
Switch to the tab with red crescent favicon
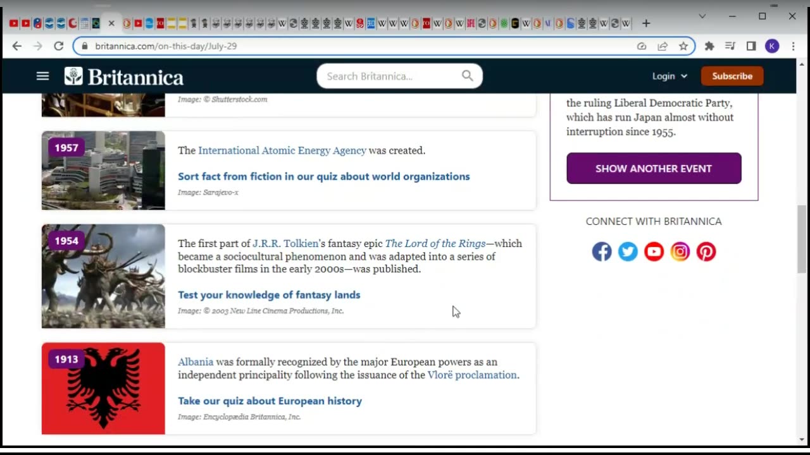click(x=72, y=23)
